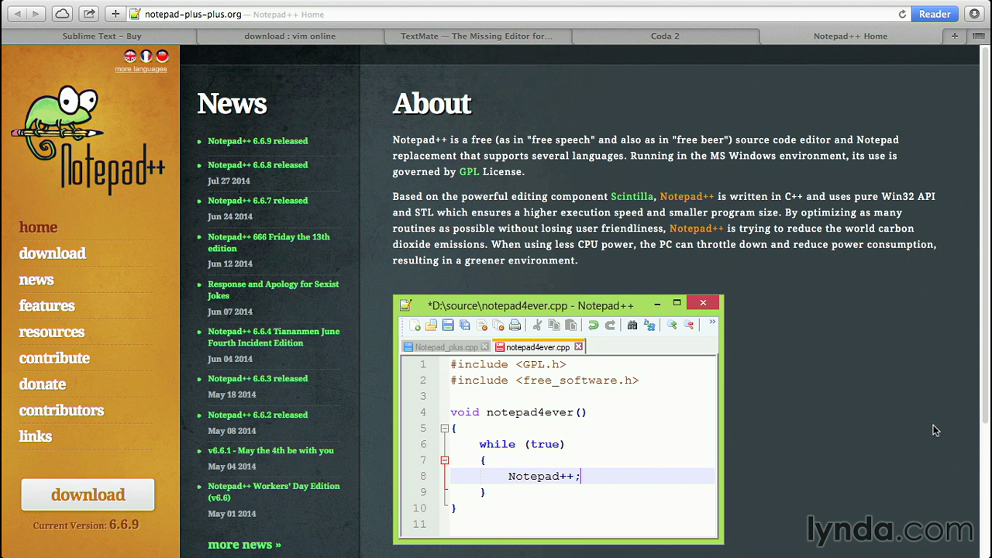Click the May 01 2014 date
This screenshot has height=558, width=992.
pos(232,514)
